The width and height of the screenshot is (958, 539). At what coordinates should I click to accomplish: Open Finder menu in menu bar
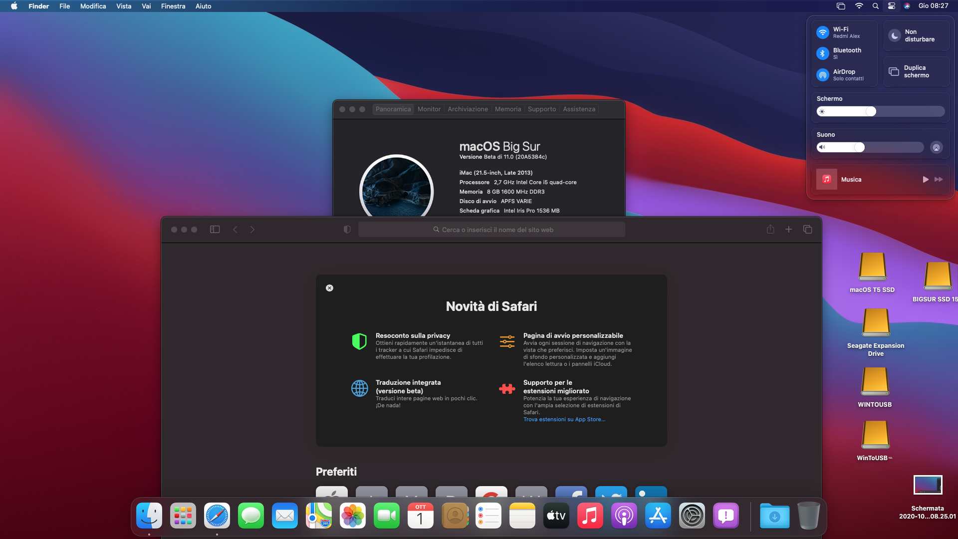click(38, 6)
